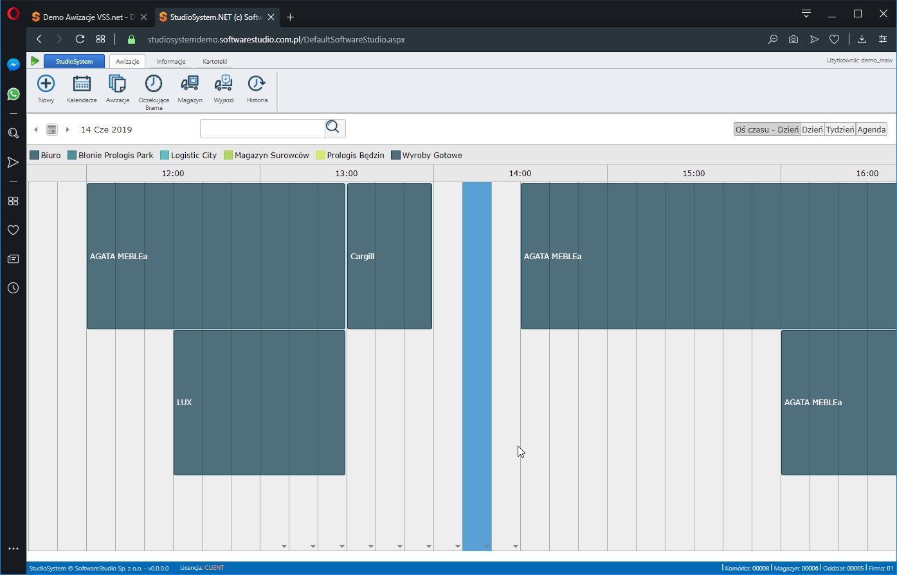Viewport: 897px width, 575px height.
Task: Switch to the Informacje tab
Action: tap(171, 62)
